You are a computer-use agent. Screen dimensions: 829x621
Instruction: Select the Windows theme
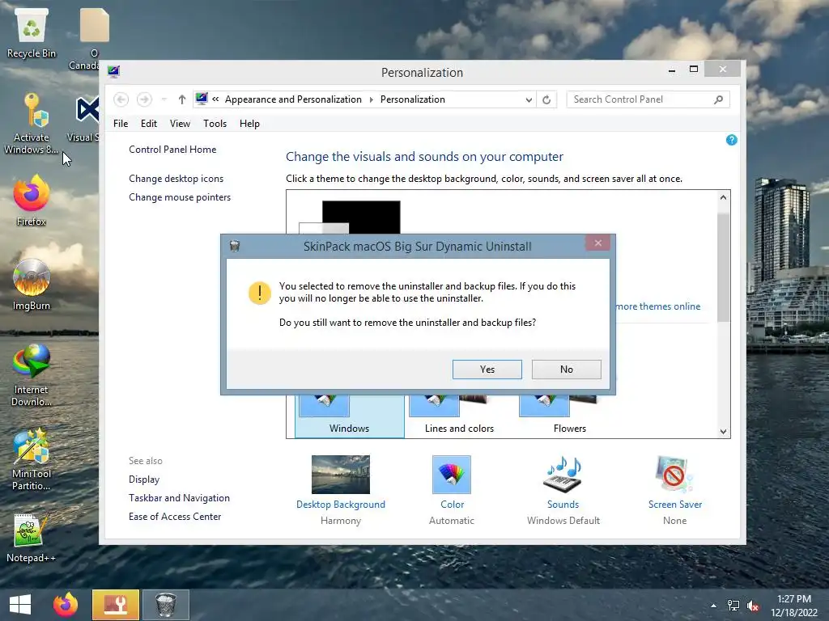[x=350, y=416]
